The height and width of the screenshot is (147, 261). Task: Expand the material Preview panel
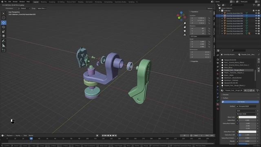click(222, 95)
